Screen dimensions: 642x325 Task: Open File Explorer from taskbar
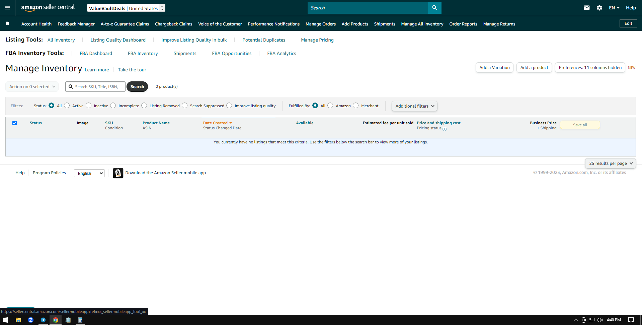[18, 320]
